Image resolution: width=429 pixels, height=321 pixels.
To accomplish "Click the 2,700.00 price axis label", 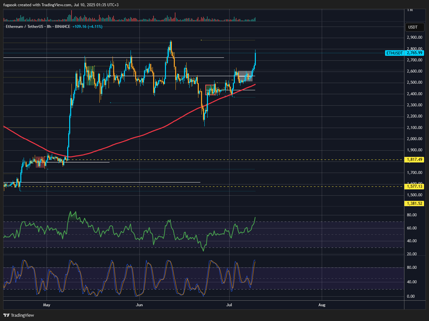I will coord(414,60).
